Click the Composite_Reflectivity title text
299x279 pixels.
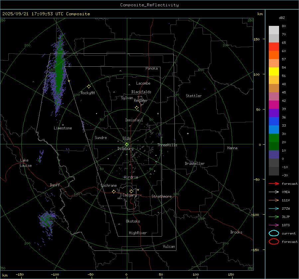click(149, 5)
